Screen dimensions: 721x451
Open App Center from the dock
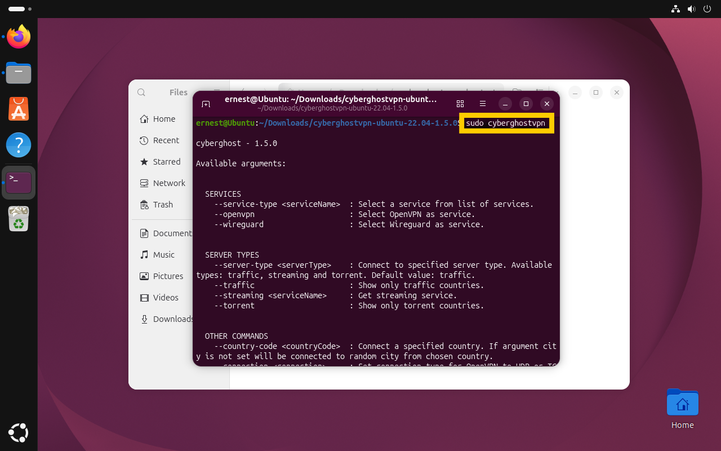click(x=19, y=109)
